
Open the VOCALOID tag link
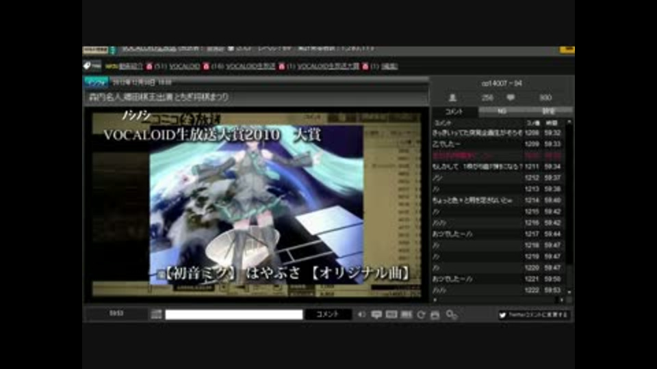[x=184, y=66]
